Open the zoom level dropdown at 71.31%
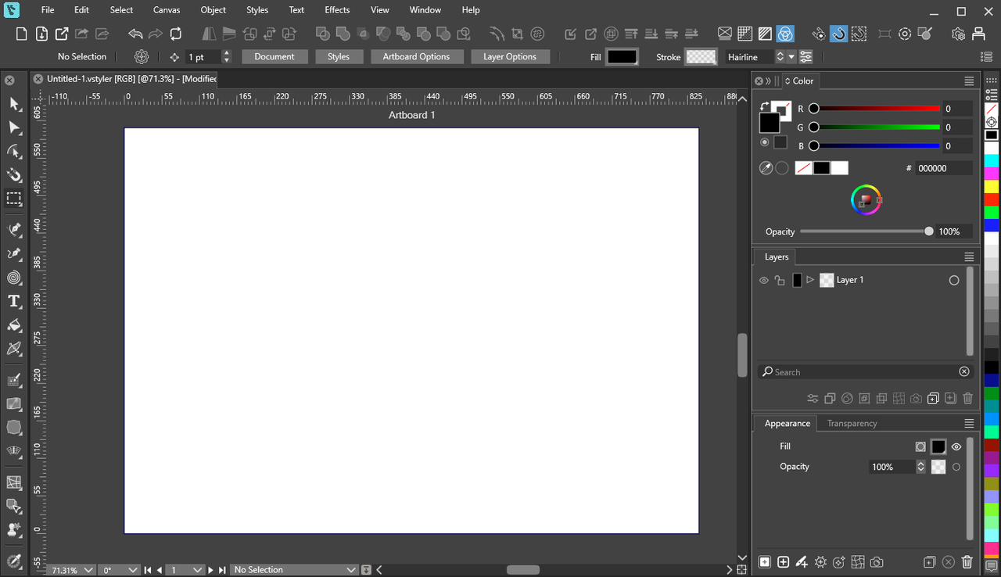Image resolution: width=1001 pixels, height=577 pixels. pyautogui.click(x=88, y=570)
